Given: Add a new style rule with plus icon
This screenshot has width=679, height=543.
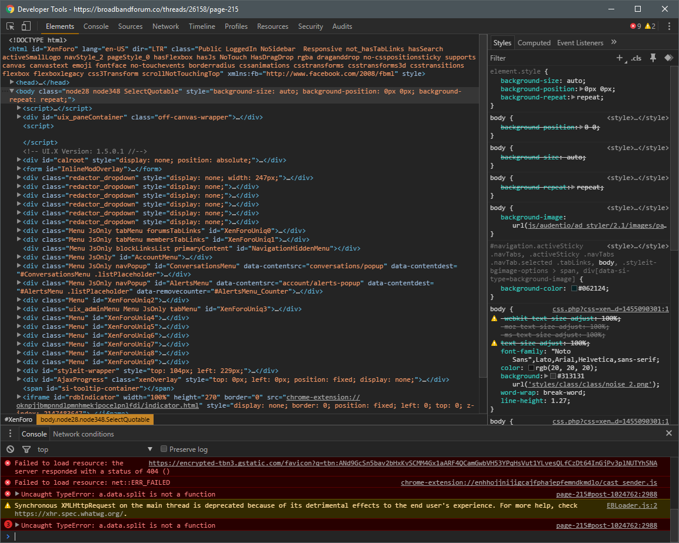Looking at the screenshot, I should tap(619, 58).
